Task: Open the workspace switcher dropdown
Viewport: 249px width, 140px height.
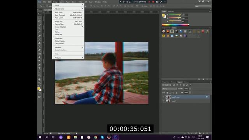Action: 203,6
